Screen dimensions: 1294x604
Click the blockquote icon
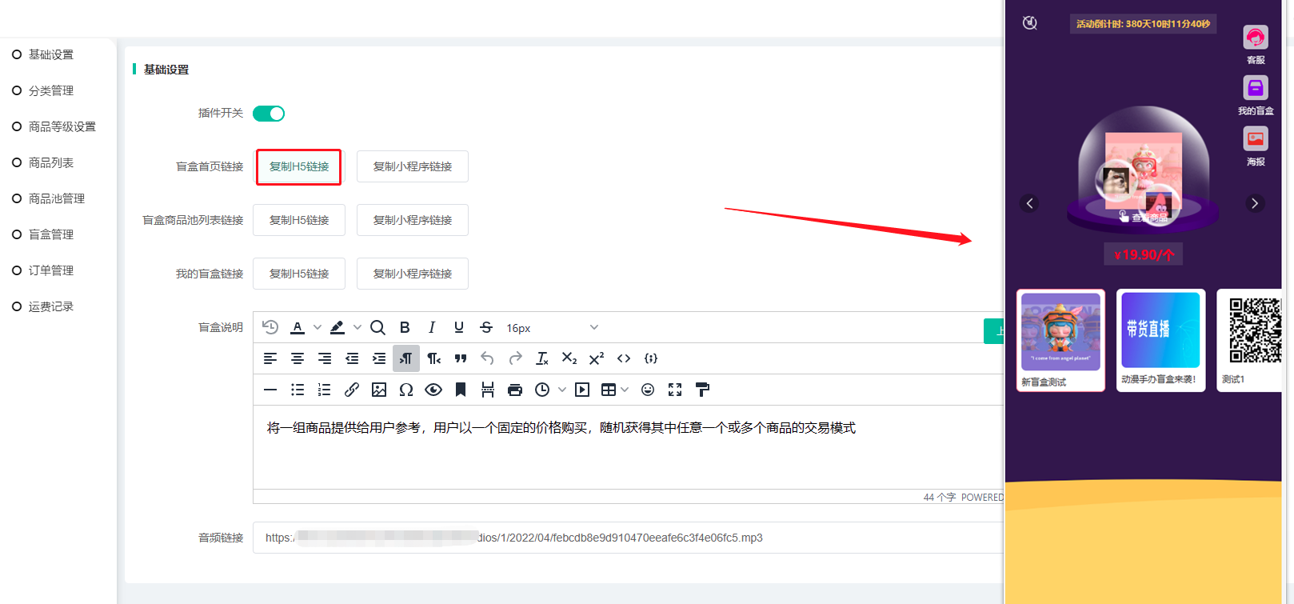click(461, 358)
